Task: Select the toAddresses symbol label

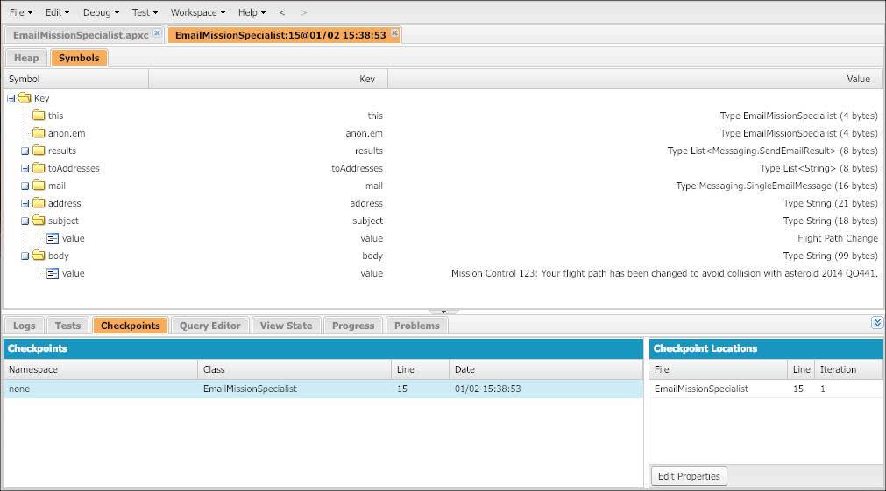Action: point(74,168)
